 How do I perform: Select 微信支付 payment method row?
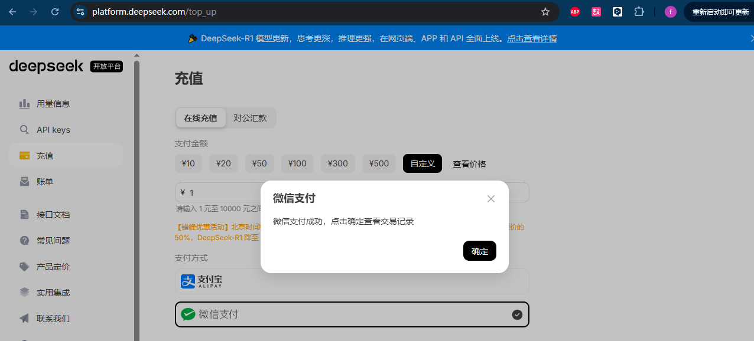point(352,314)
